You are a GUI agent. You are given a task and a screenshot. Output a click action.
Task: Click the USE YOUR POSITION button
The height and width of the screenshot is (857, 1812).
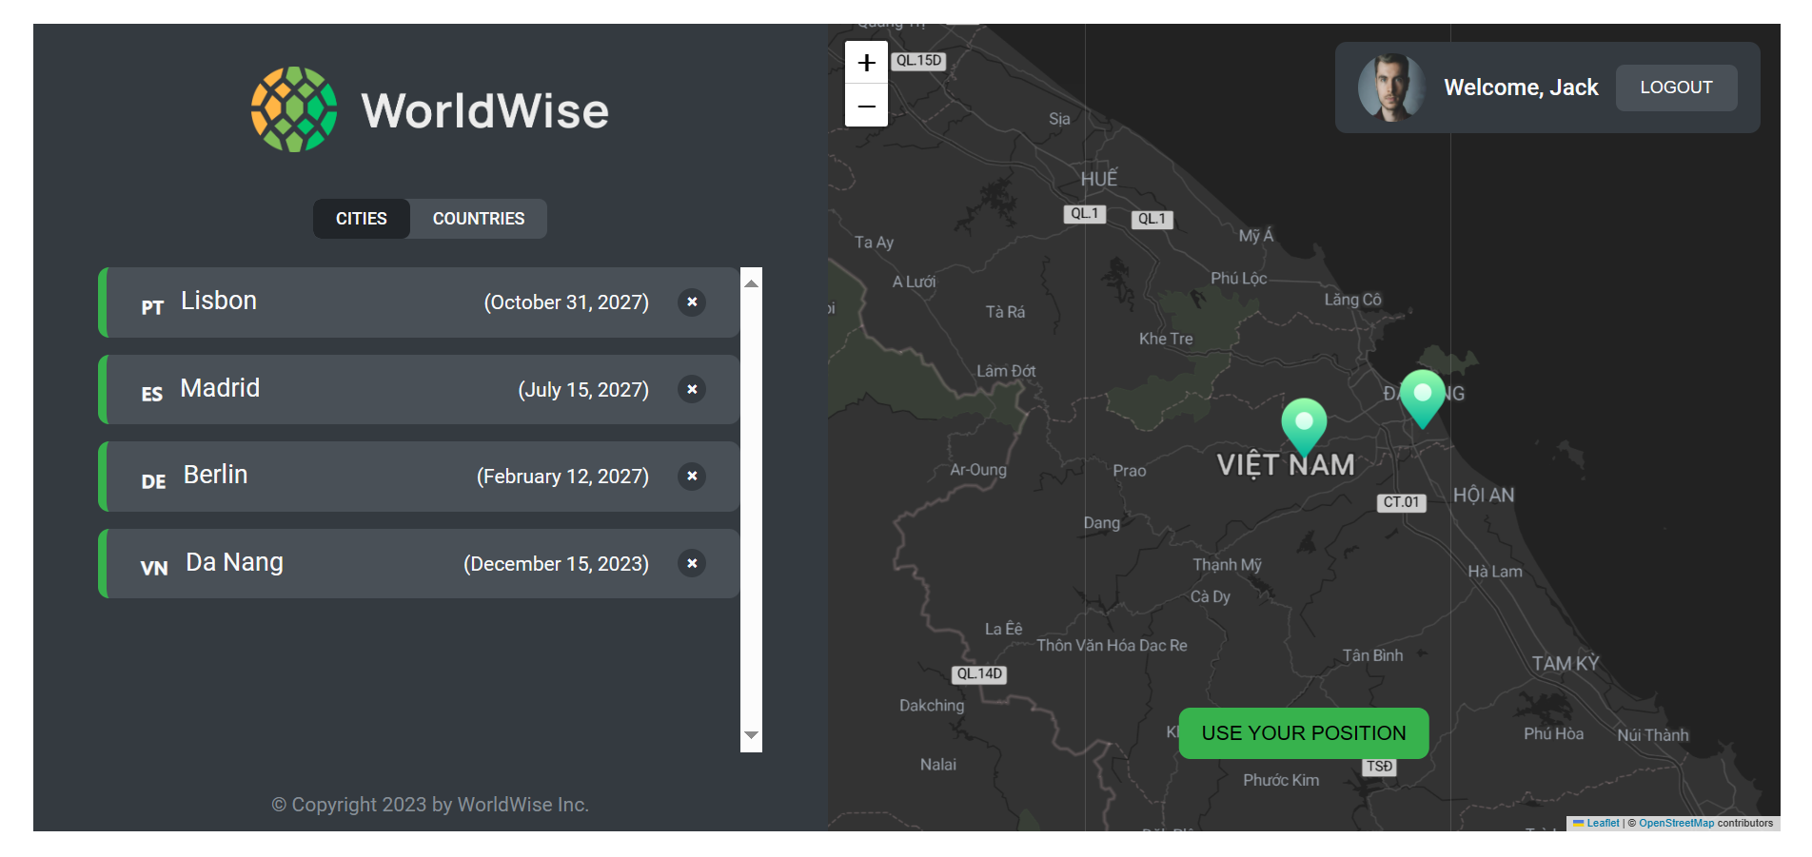click(x=1303, y=732)
